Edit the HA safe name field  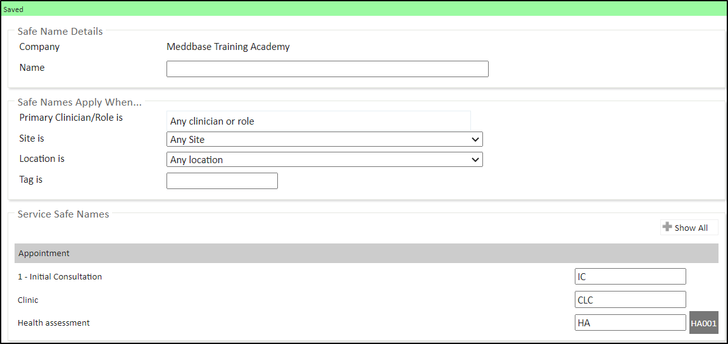(630, 323)
